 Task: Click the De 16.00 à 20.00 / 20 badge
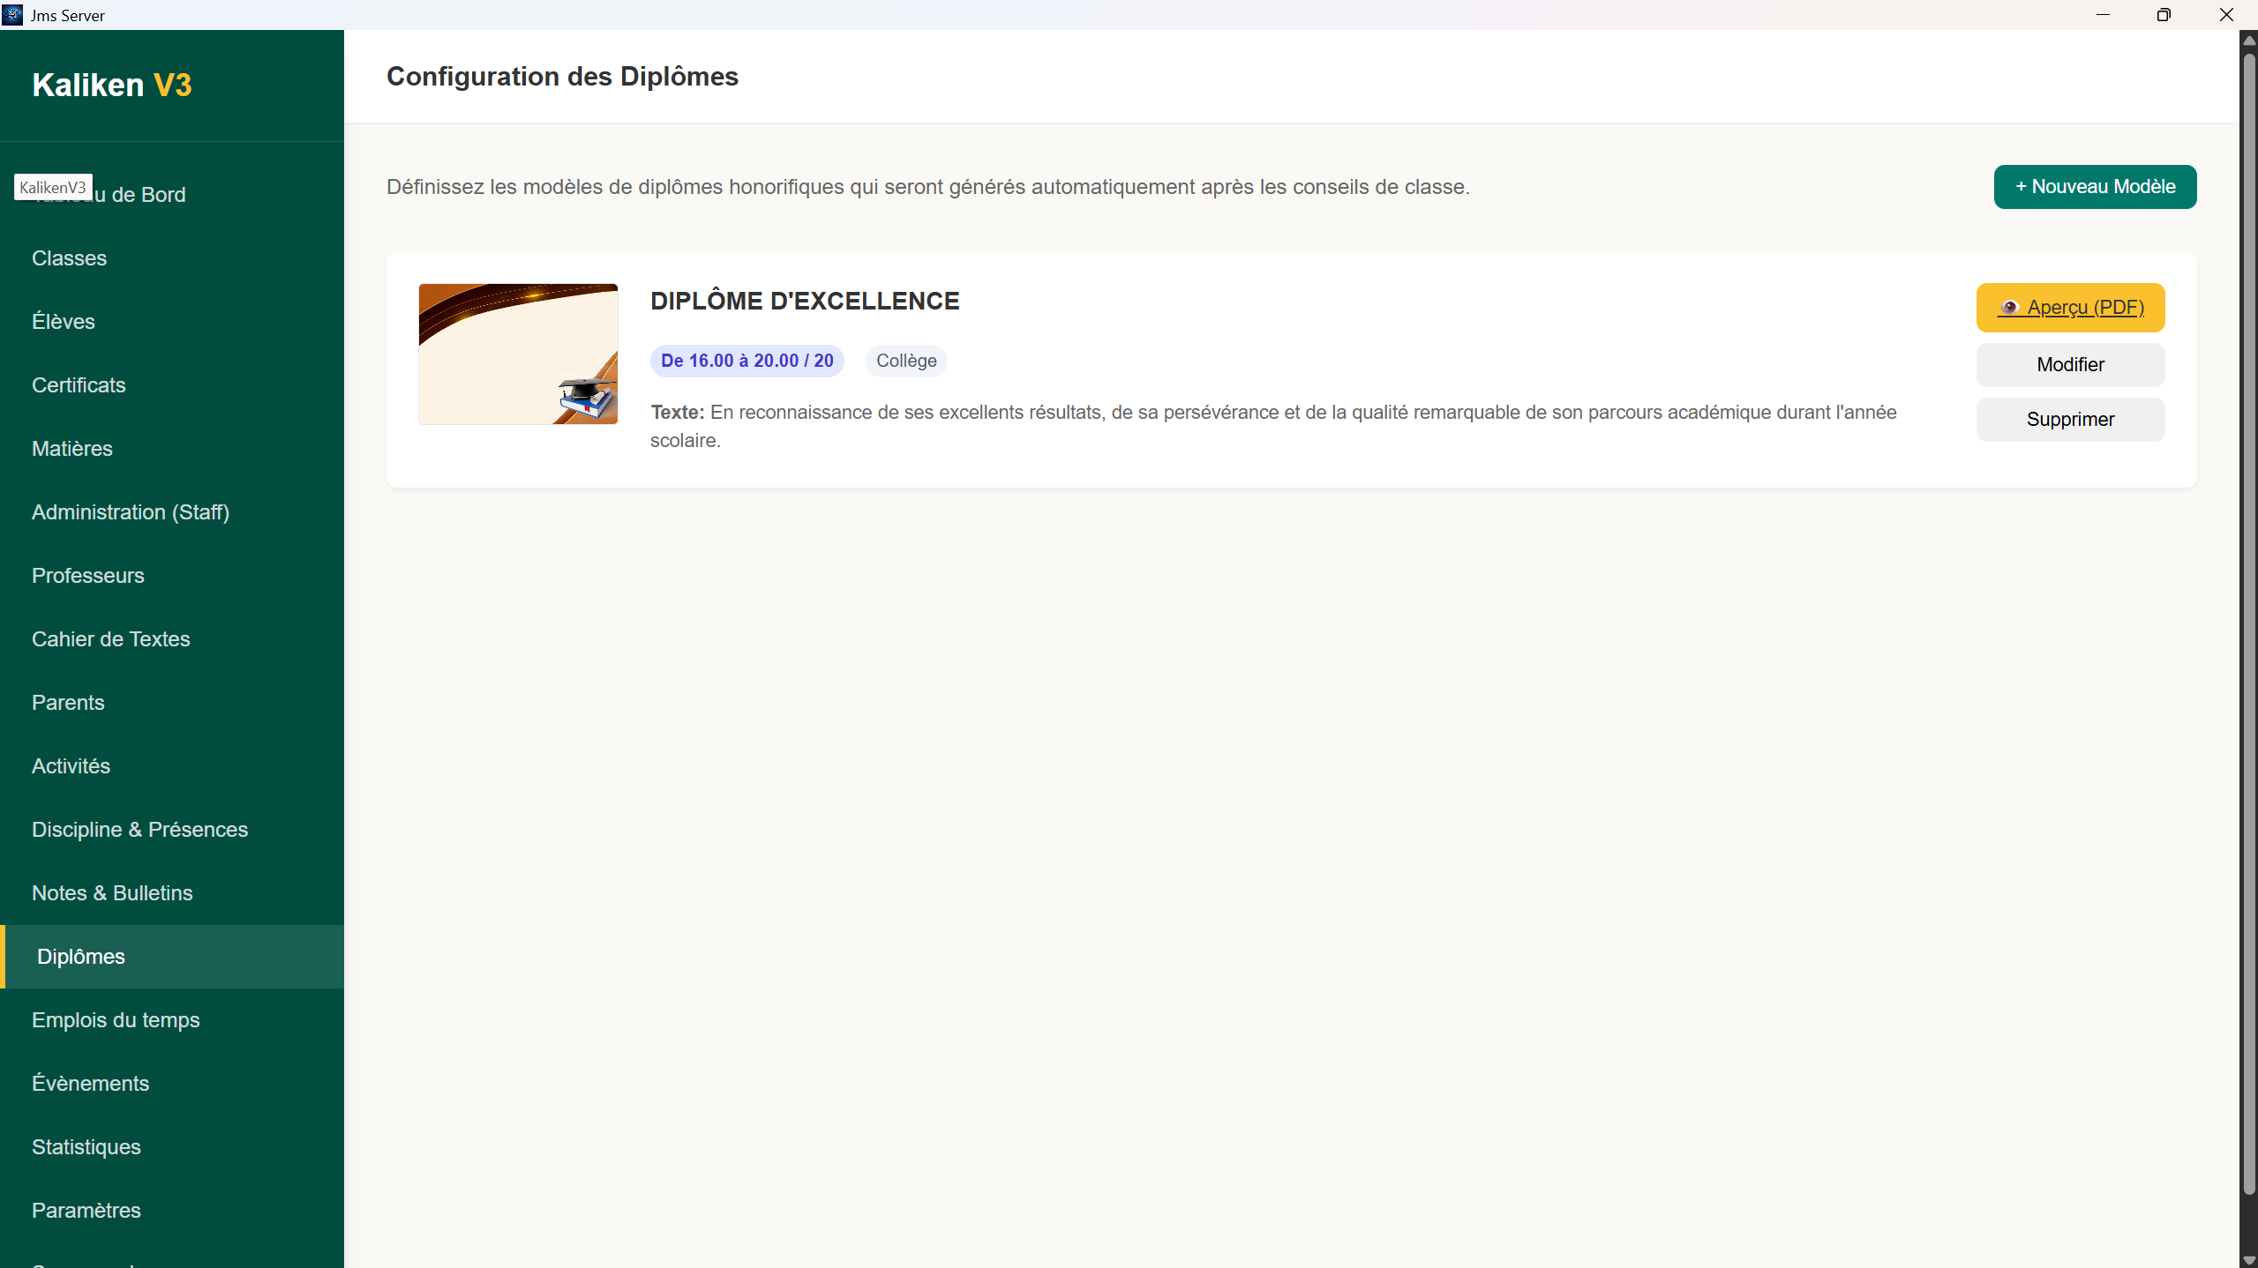tap(746, 361)
